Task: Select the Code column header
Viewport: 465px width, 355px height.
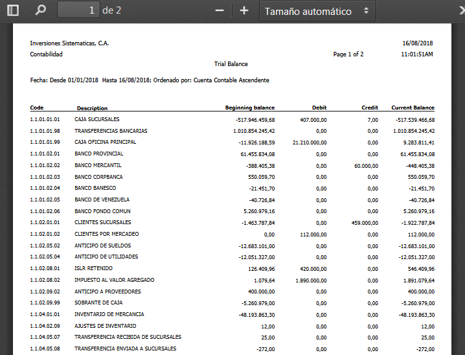Action: tap(37, 108)
